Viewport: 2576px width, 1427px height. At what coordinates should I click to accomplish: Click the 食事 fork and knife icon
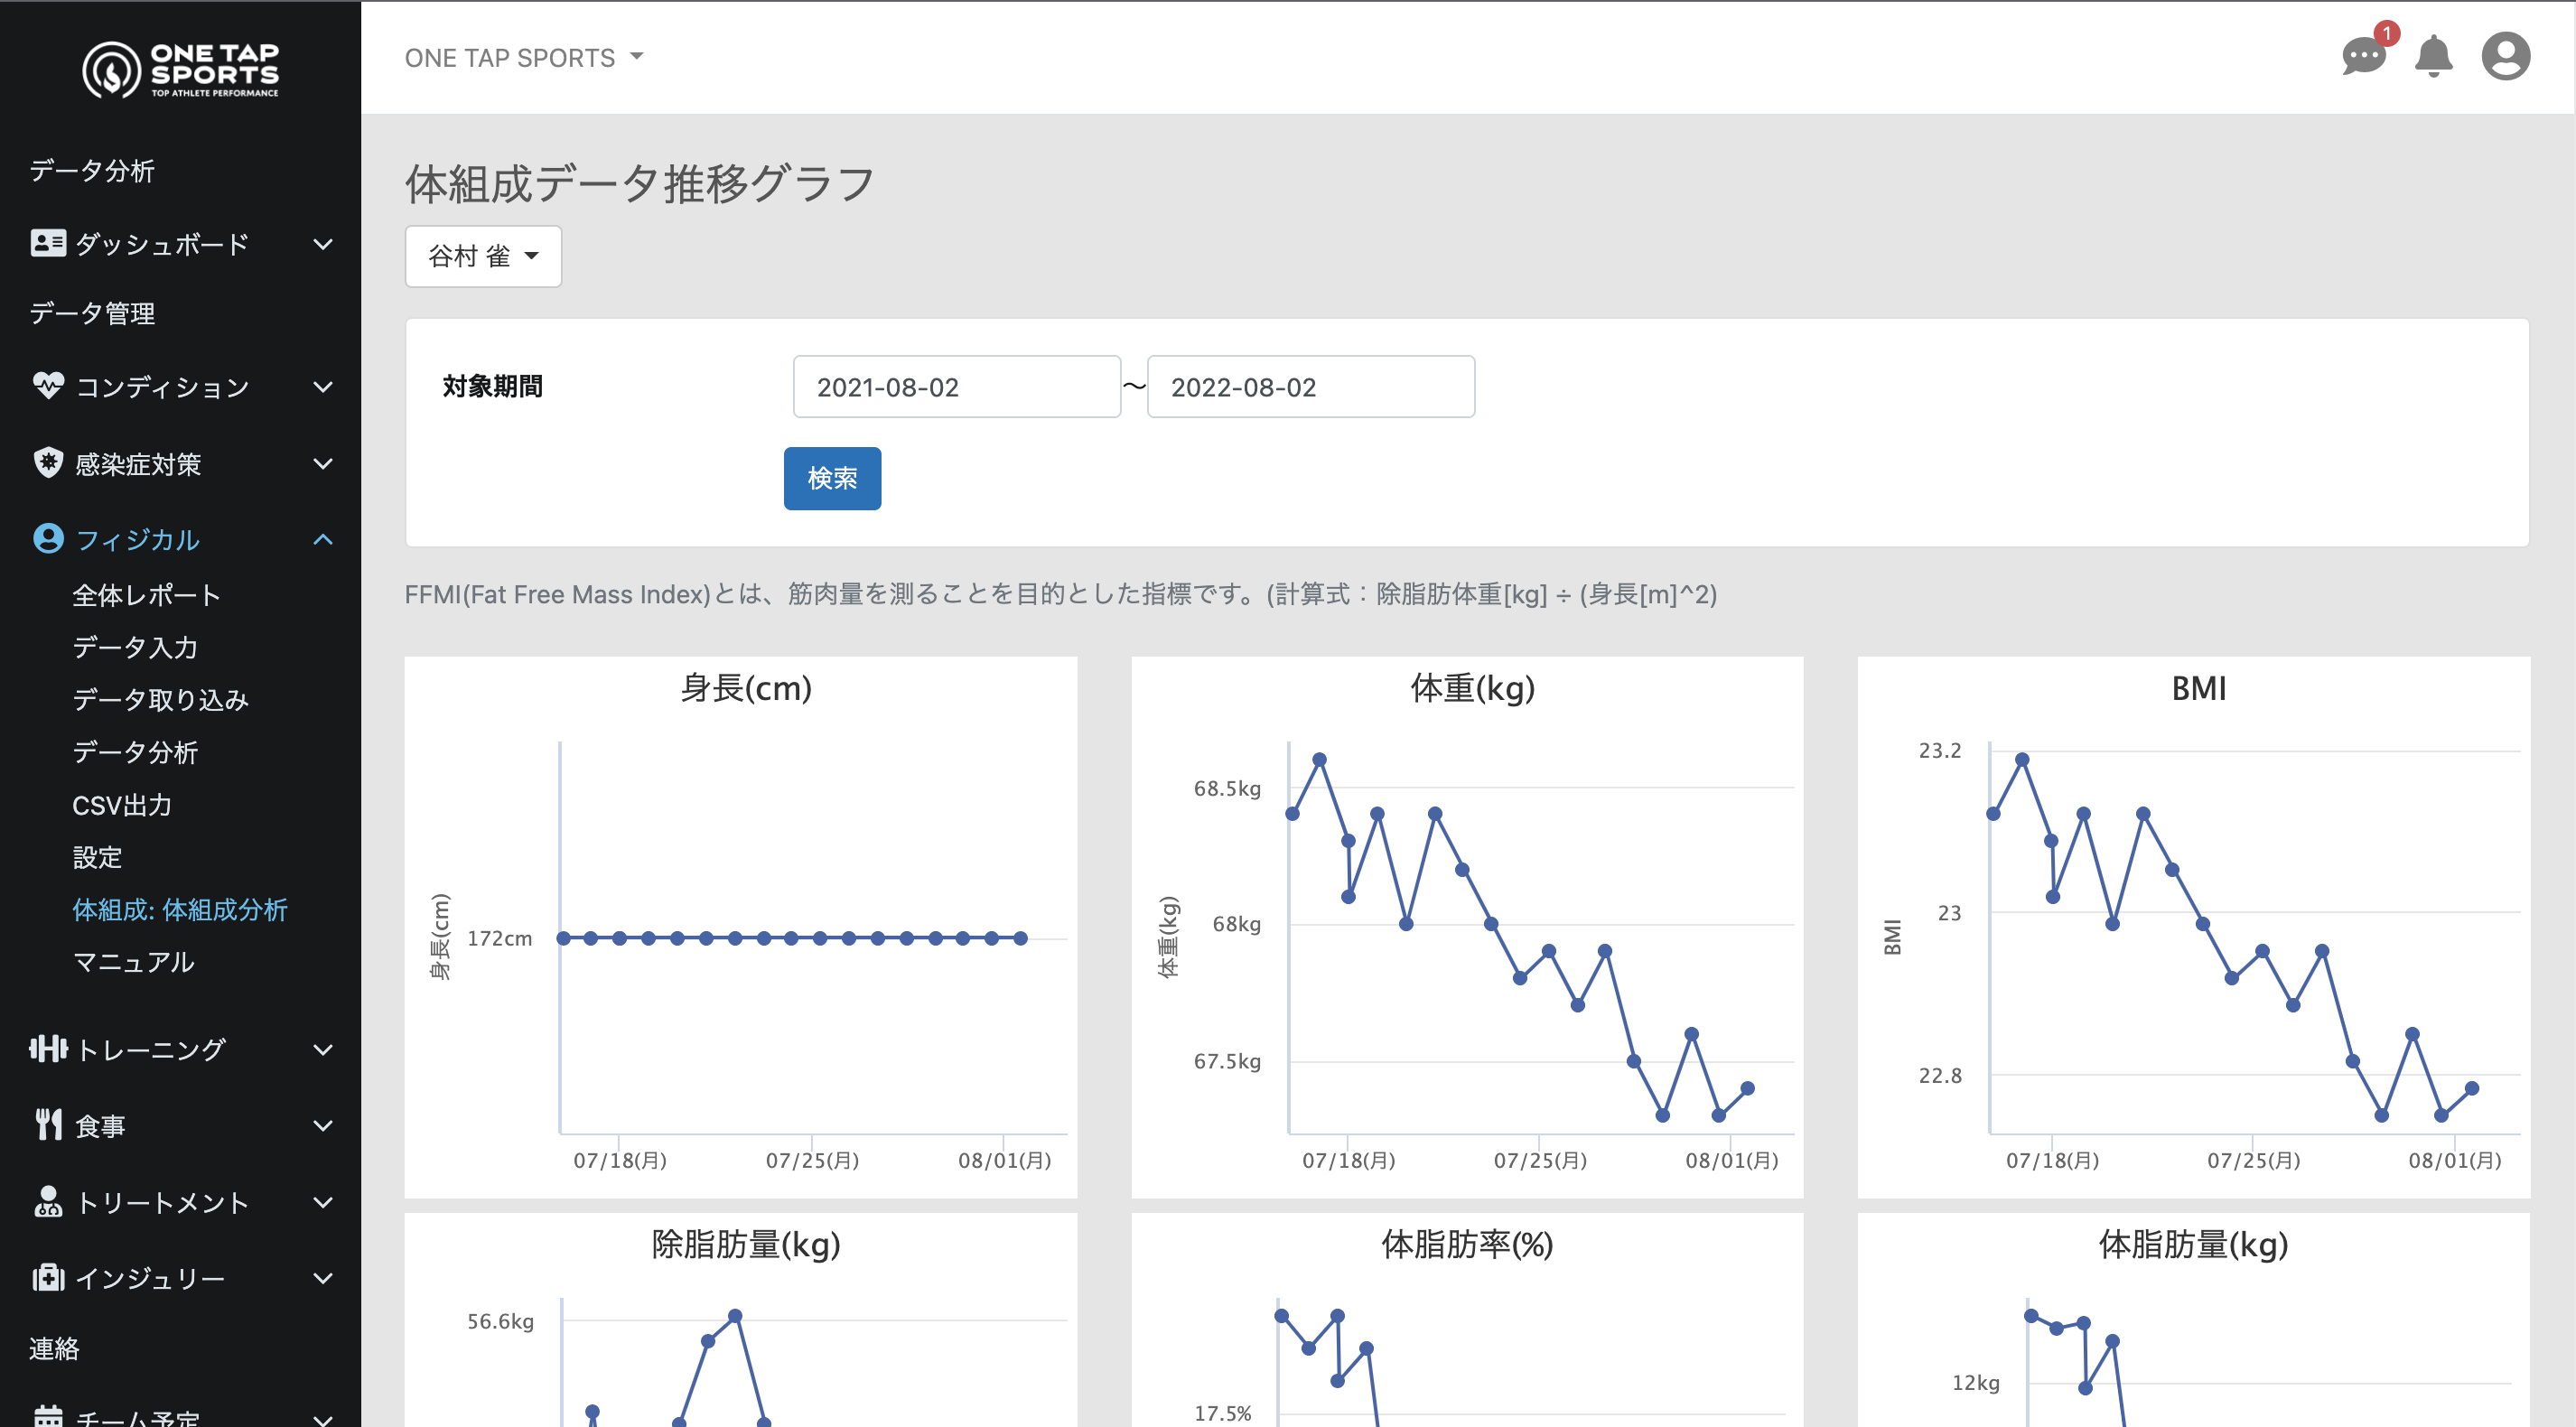(48, 1125)
